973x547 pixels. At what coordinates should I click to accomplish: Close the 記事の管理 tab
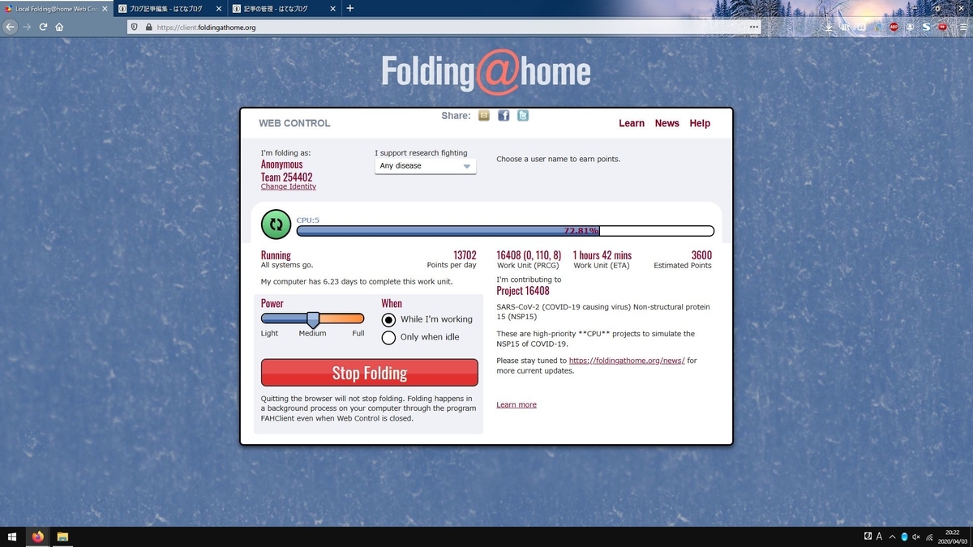click(x=332, y=8)
